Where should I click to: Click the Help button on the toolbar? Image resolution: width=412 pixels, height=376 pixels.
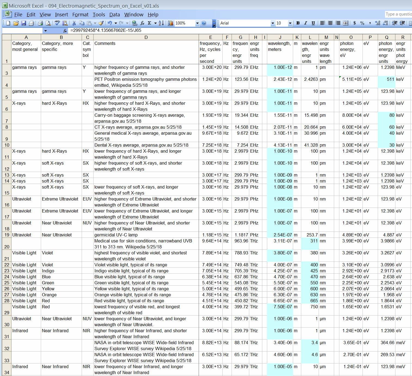(204, 23)
